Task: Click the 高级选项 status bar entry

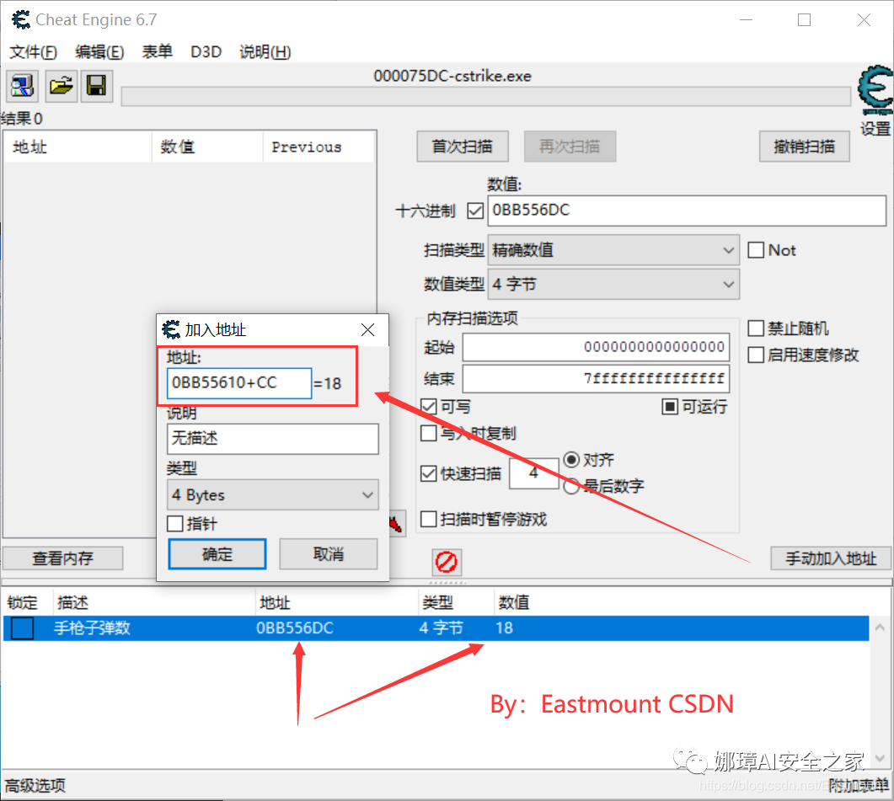Action: (x=35, y=786)
